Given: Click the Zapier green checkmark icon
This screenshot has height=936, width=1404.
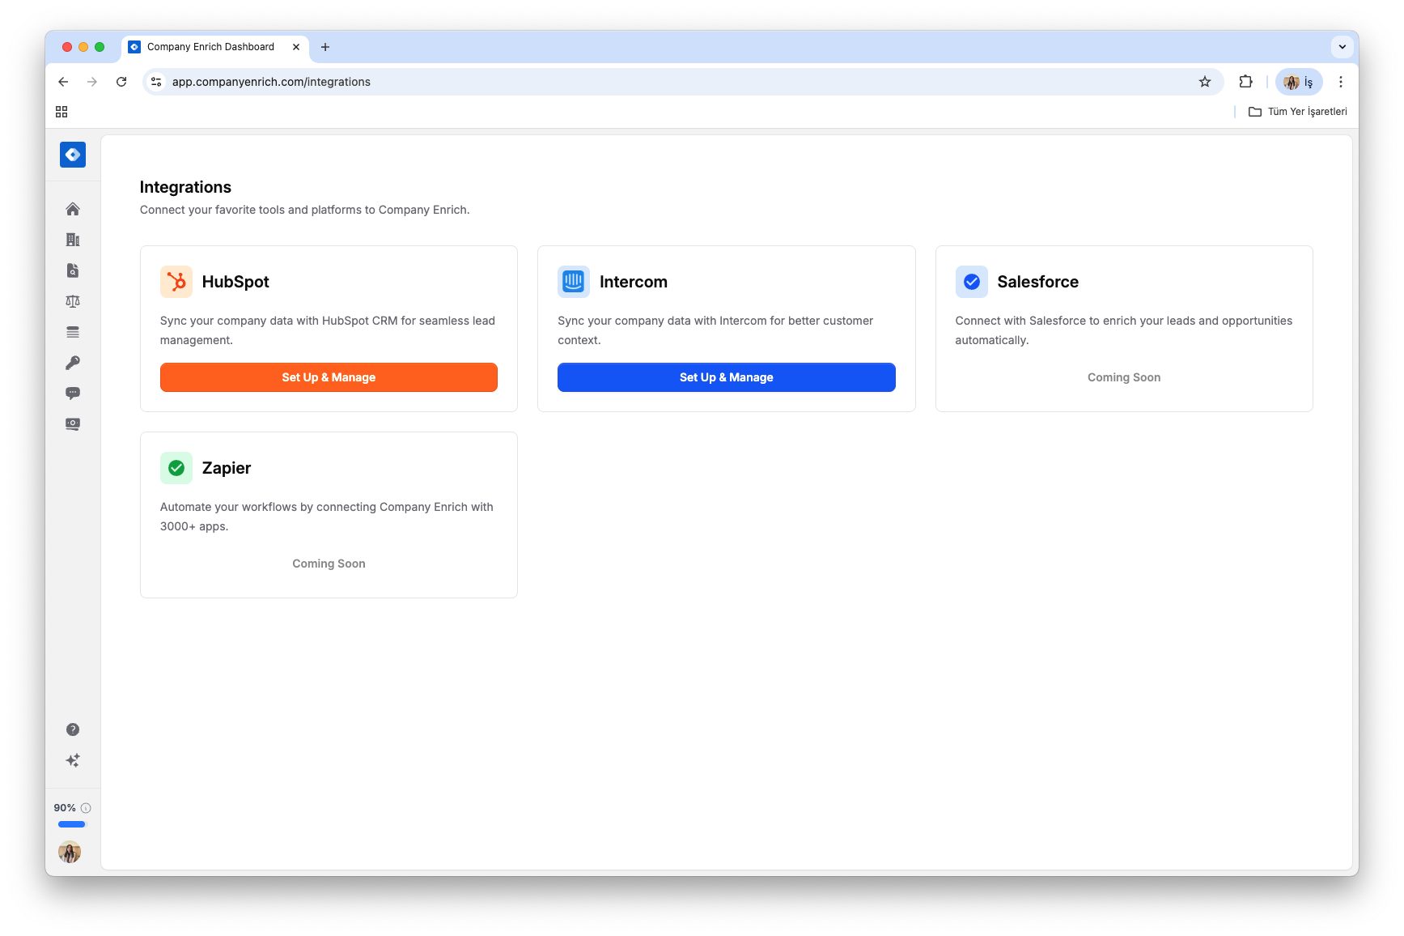Looking at the screenshot, I should 176,468.
